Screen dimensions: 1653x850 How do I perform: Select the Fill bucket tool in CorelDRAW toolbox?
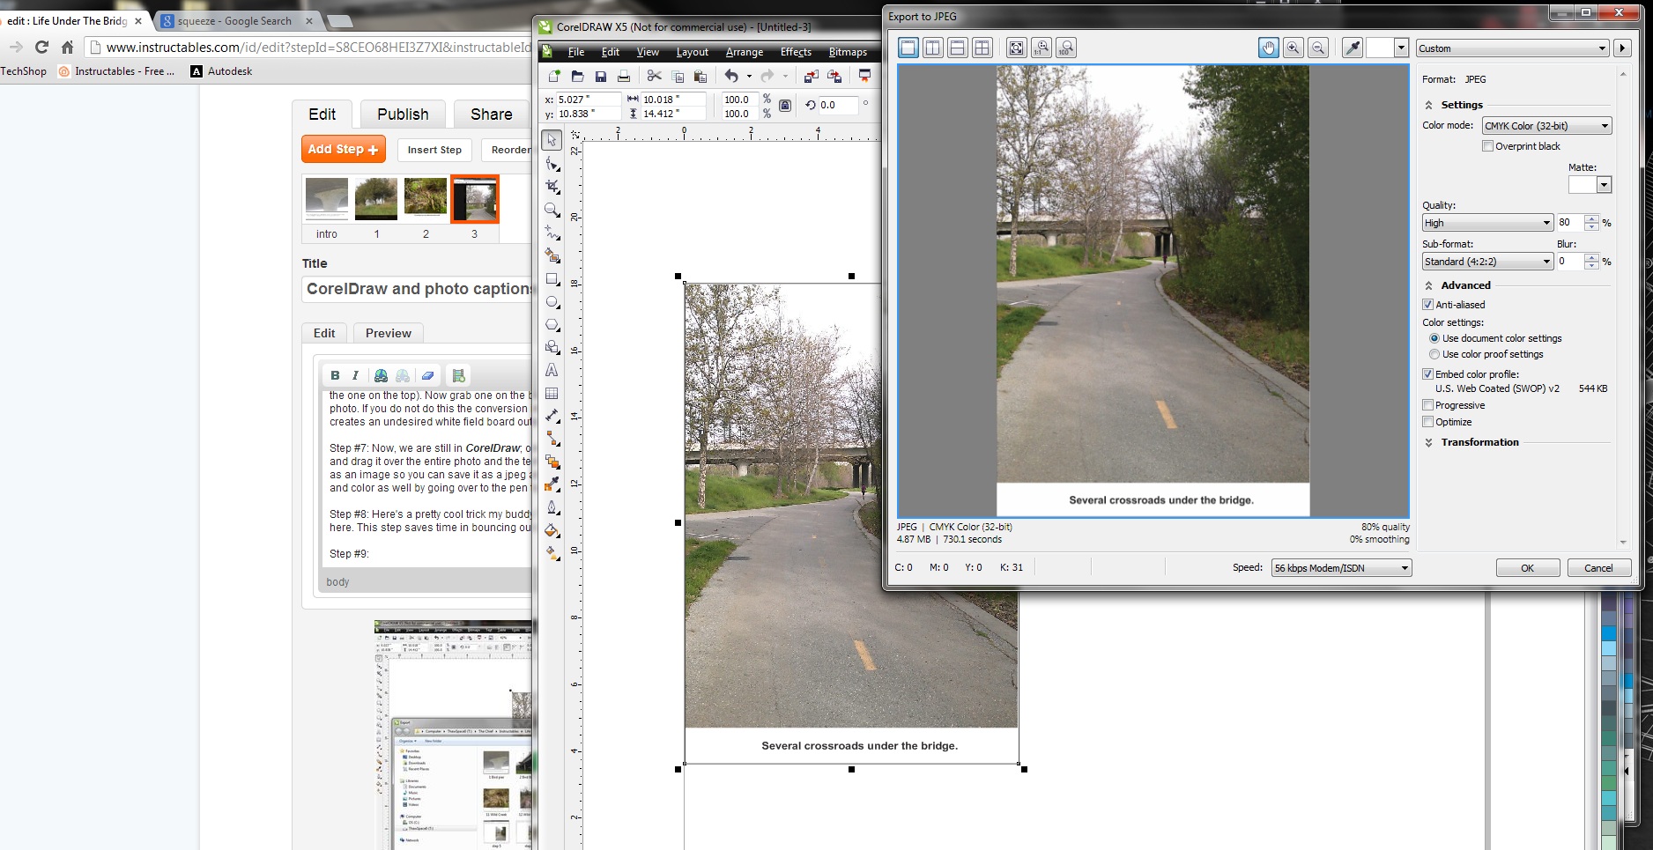tap(552, 530)
